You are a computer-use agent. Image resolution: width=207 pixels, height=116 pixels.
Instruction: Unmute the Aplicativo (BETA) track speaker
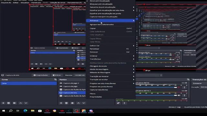[179, 87]
